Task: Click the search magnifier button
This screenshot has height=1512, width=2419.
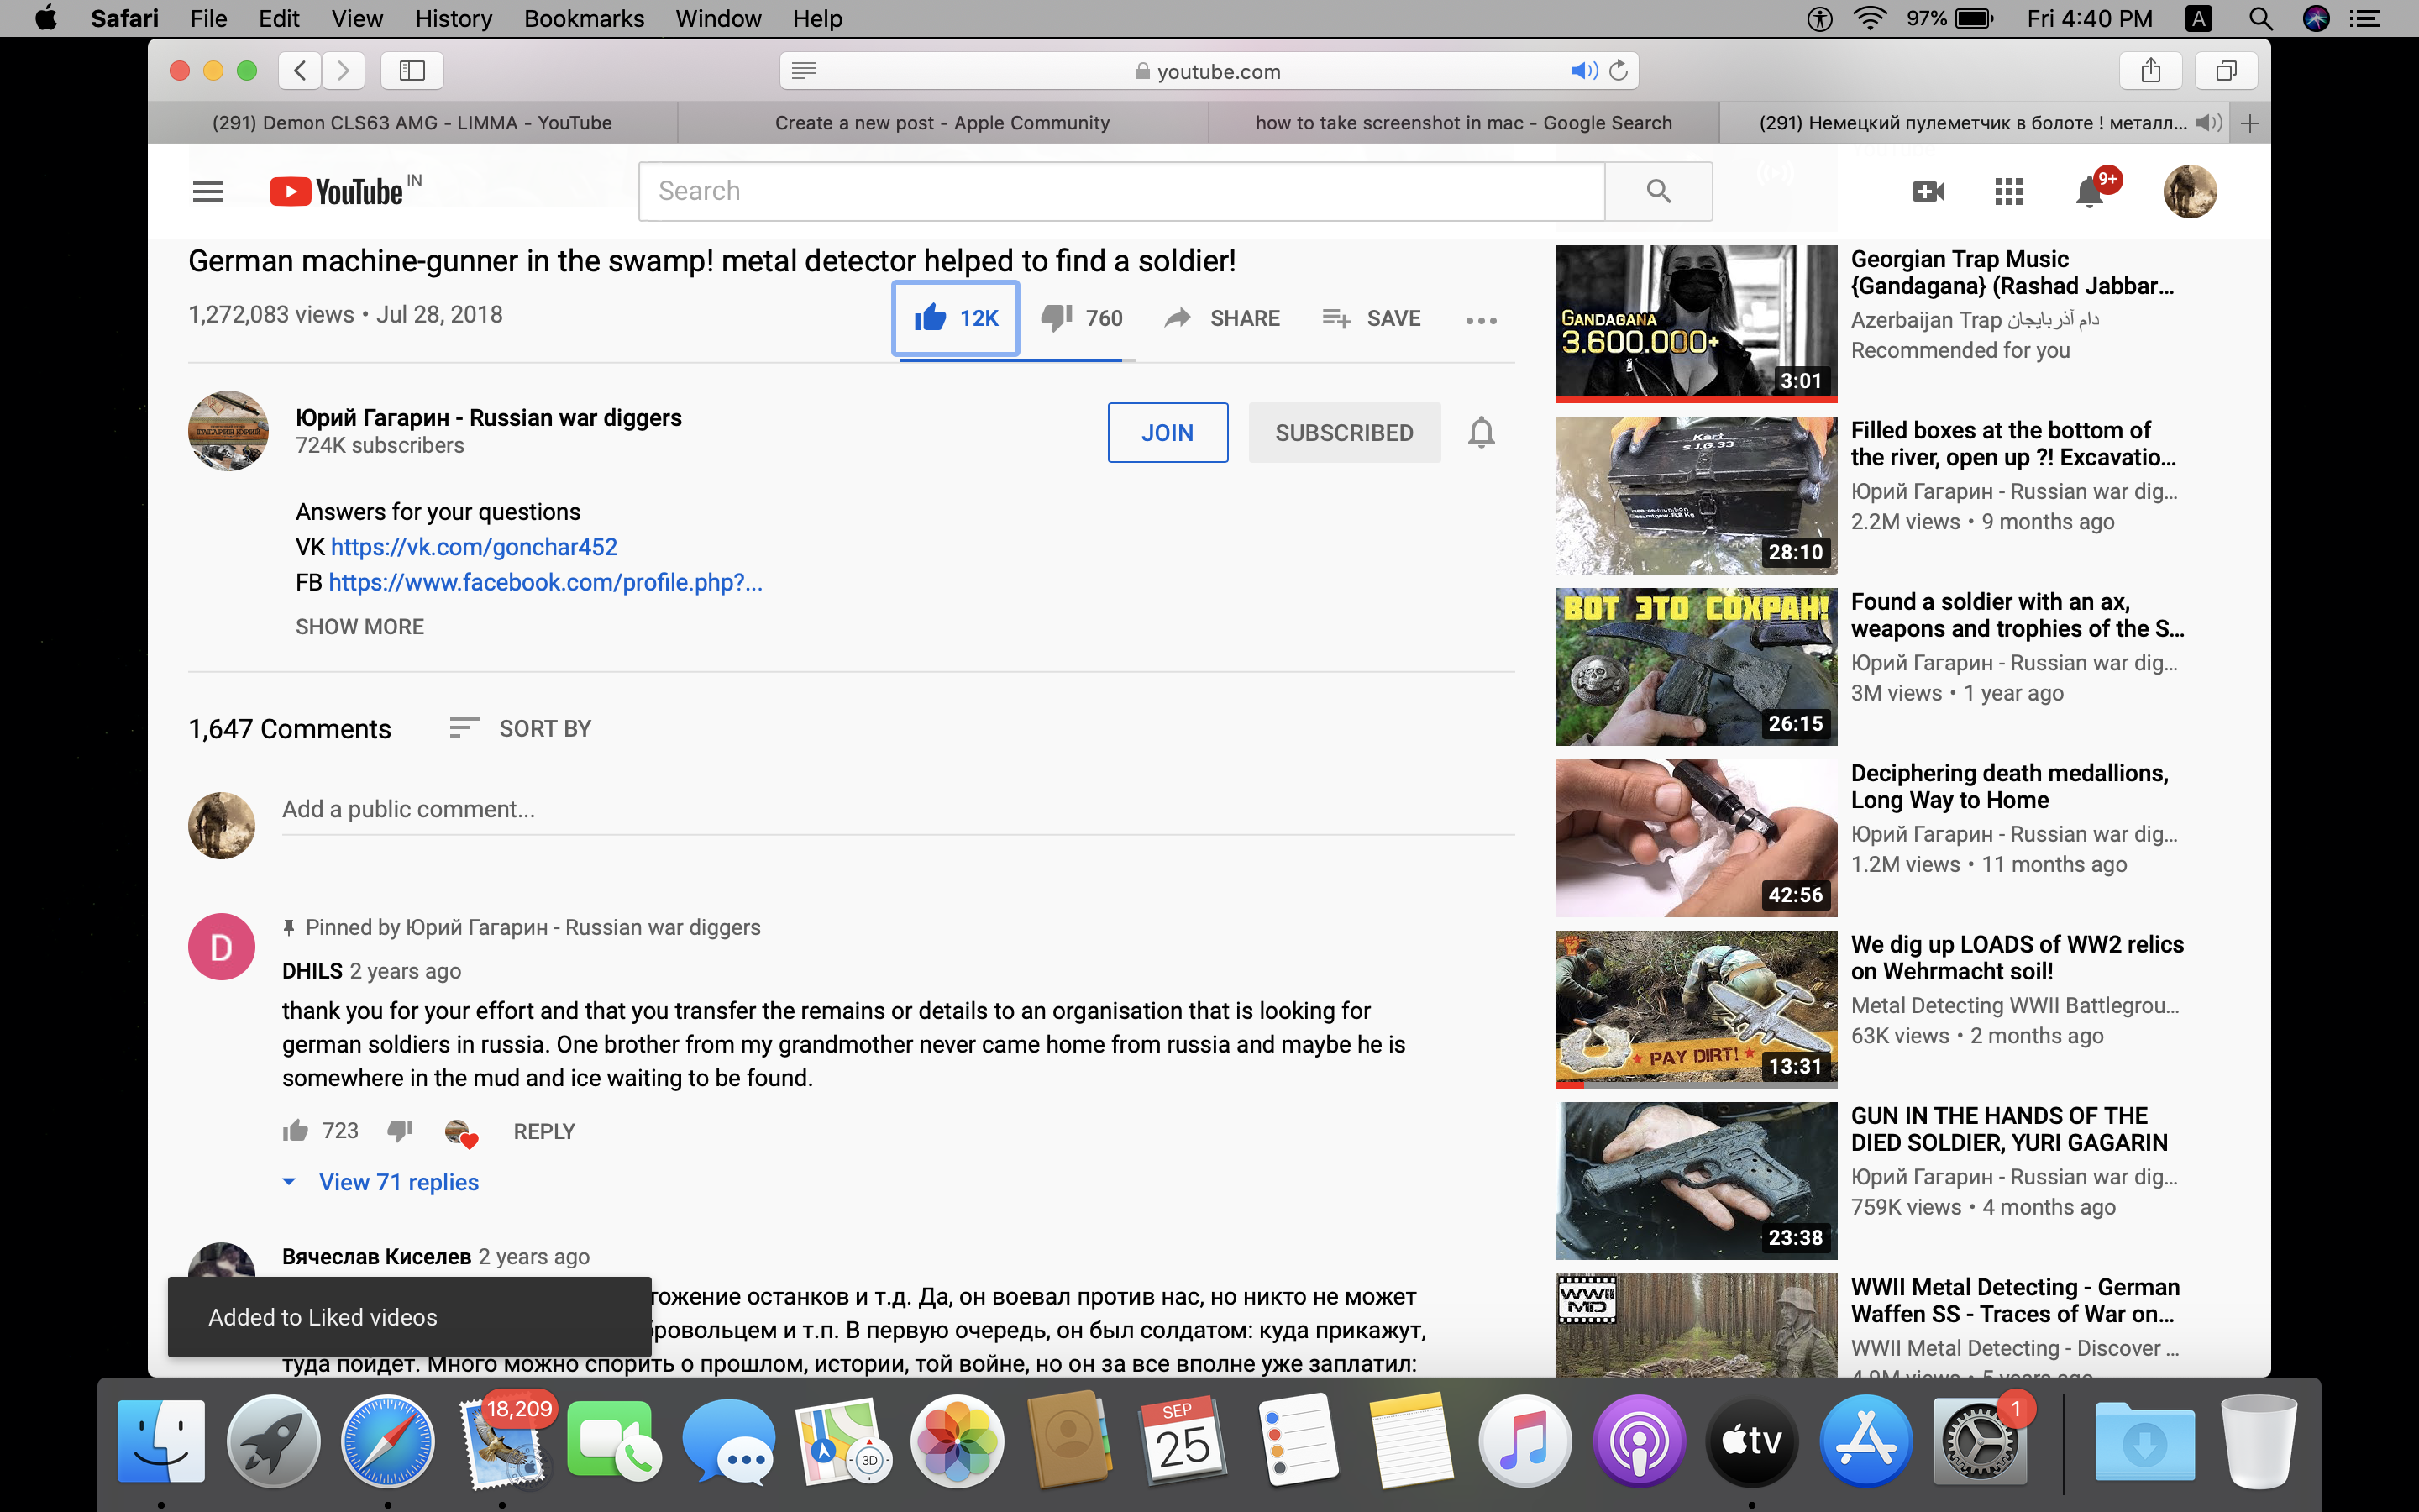Action: point(1658,191)
